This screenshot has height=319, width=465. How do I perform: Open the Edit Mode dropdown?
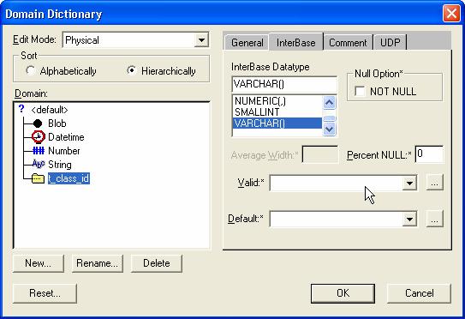(x=201, y=39)
